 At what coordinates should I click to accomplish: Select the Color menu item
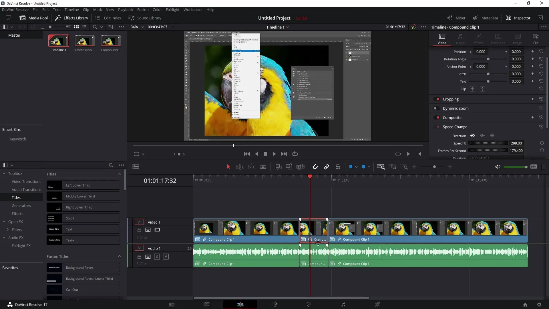[157, 9]
